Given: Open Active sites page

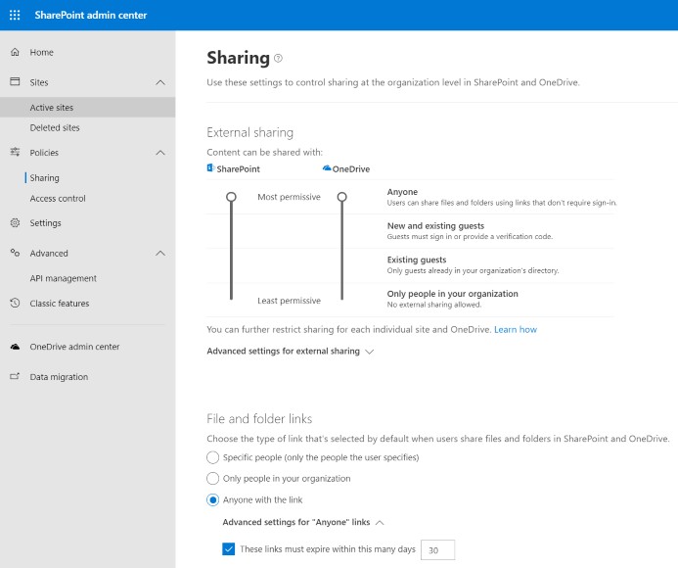Looking at the screenshot, I should tap(88, 108).
